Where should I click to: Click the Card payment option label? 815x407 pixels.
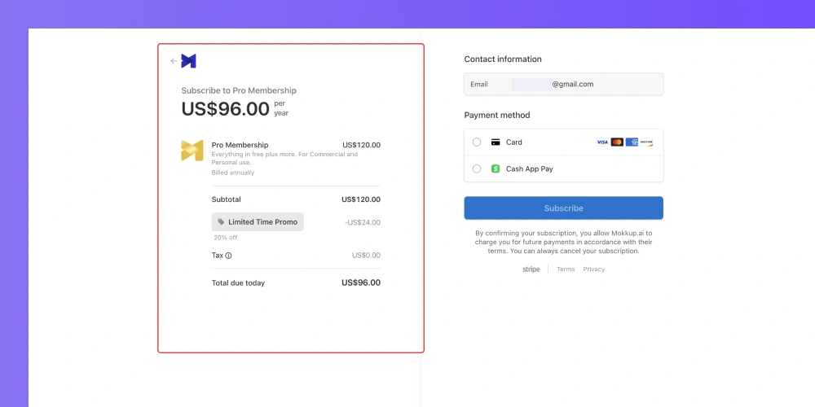(514, 142)
